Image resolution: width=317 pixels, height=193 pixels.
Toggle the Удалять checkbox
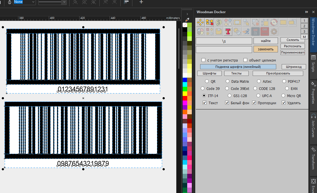pyautogui.click(x=283, y=103)
